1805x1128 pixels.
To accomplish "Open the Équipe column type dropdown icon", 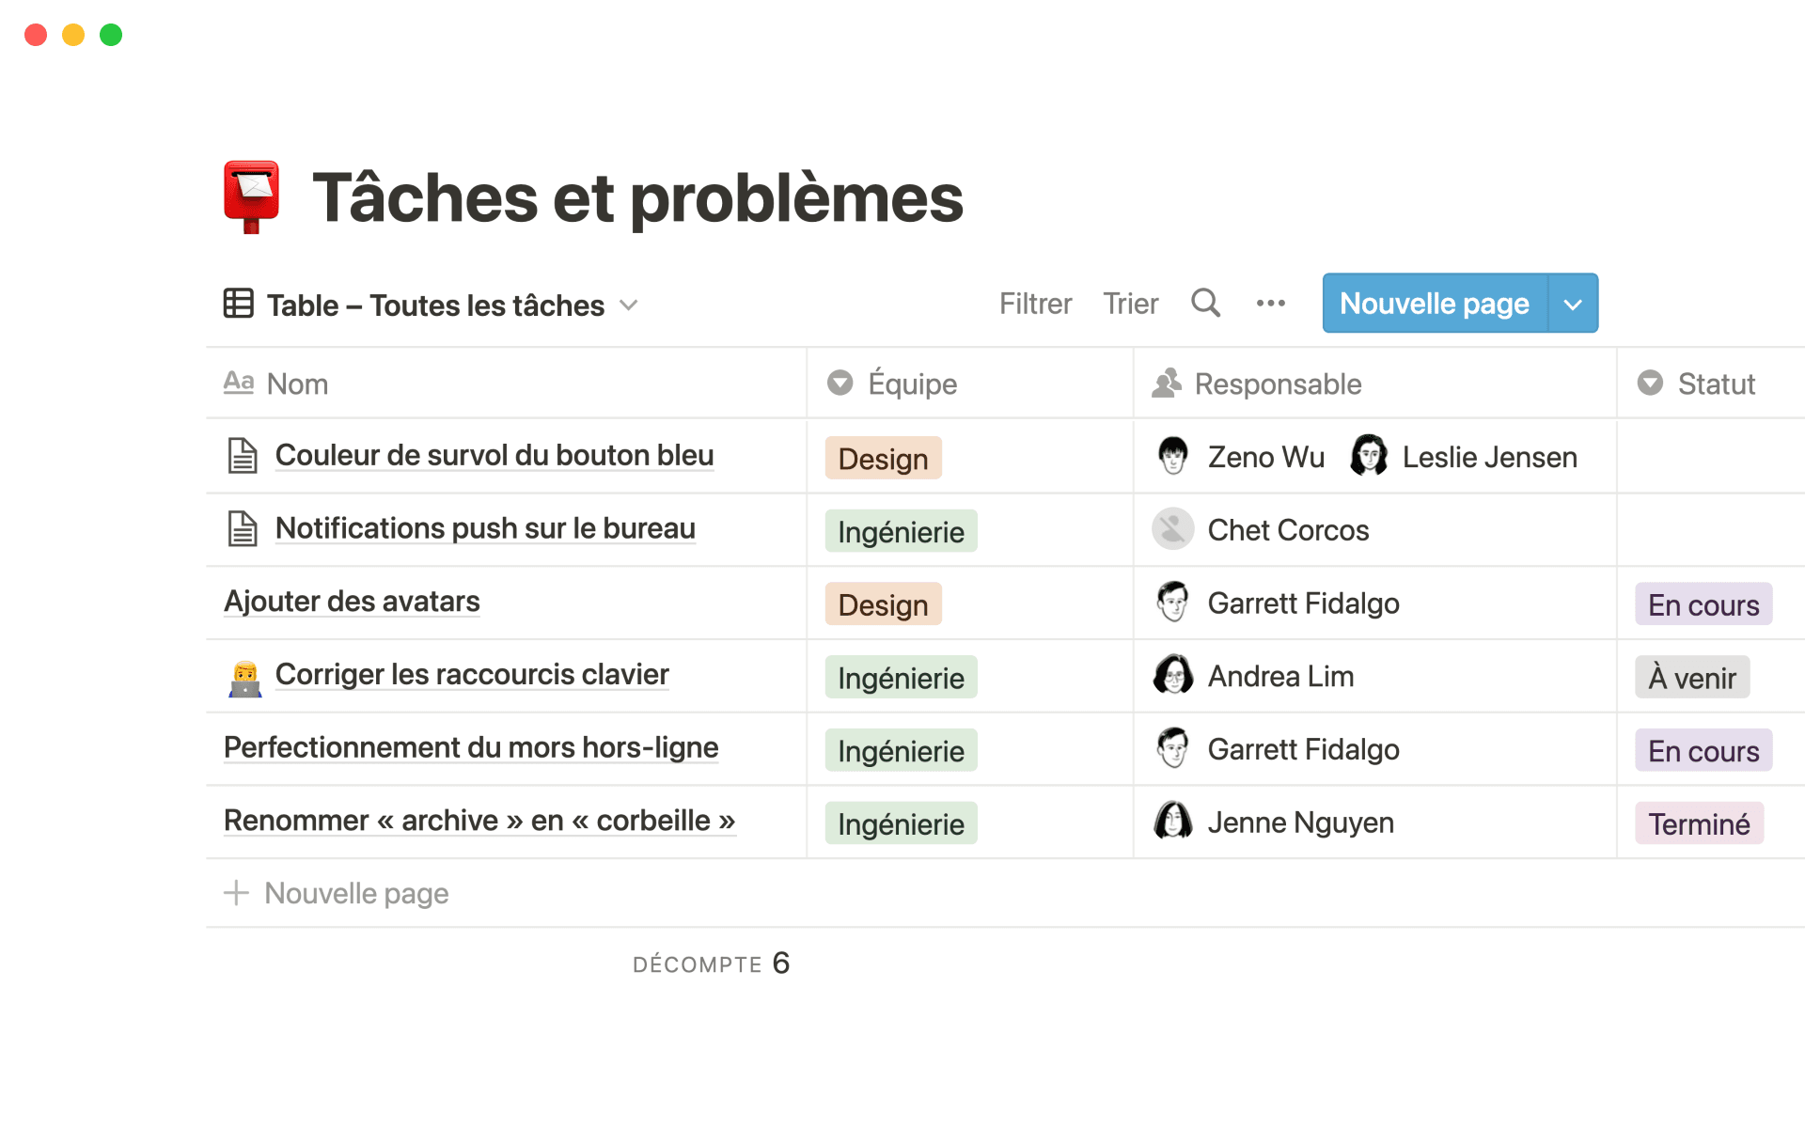I will 840,383.
